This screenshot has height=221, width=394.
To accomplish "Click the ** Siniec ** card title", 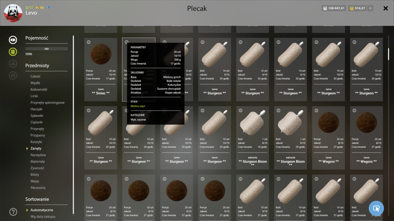I will (x=101, y=93).
